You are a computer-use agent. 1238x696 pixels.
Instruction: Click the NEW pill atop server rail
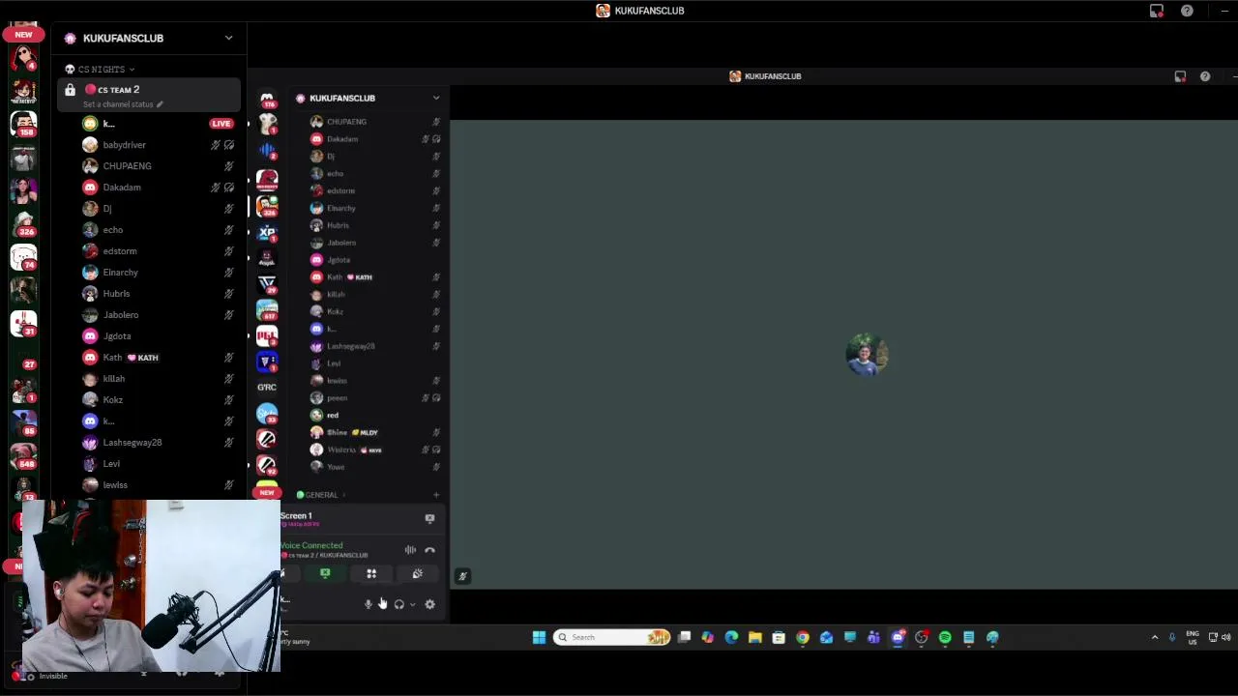coord(23,35)
